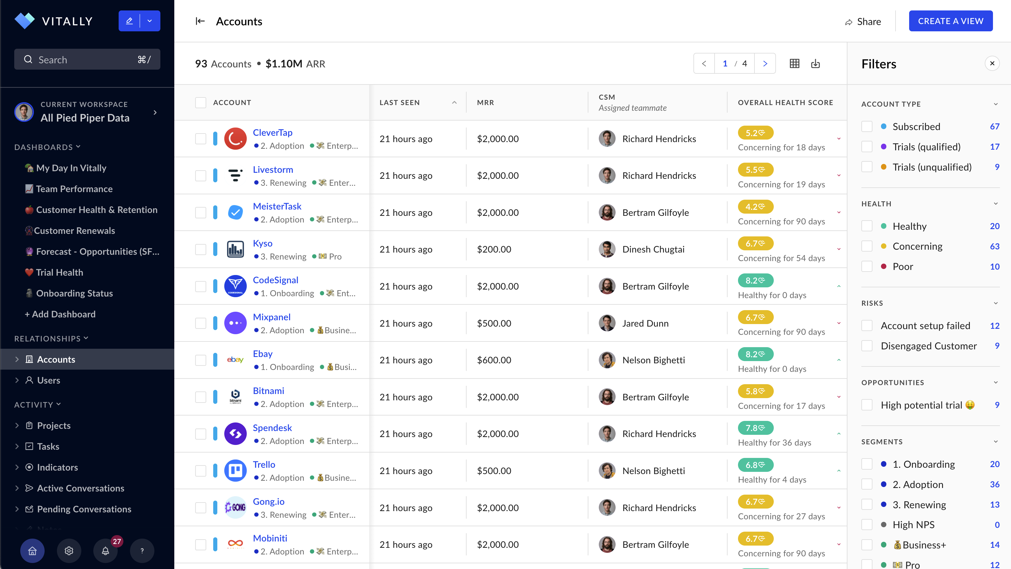Click Richard Hendricks avatar in CleverTap row
The height and width of the screenshot is (569, 1011).
[607, 139]
